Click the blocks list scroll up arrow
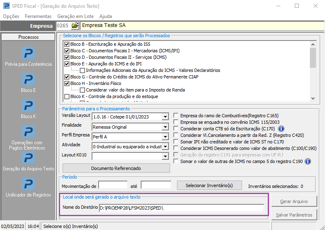Screen dimensions: 325x230 click(x=313, y=45)
